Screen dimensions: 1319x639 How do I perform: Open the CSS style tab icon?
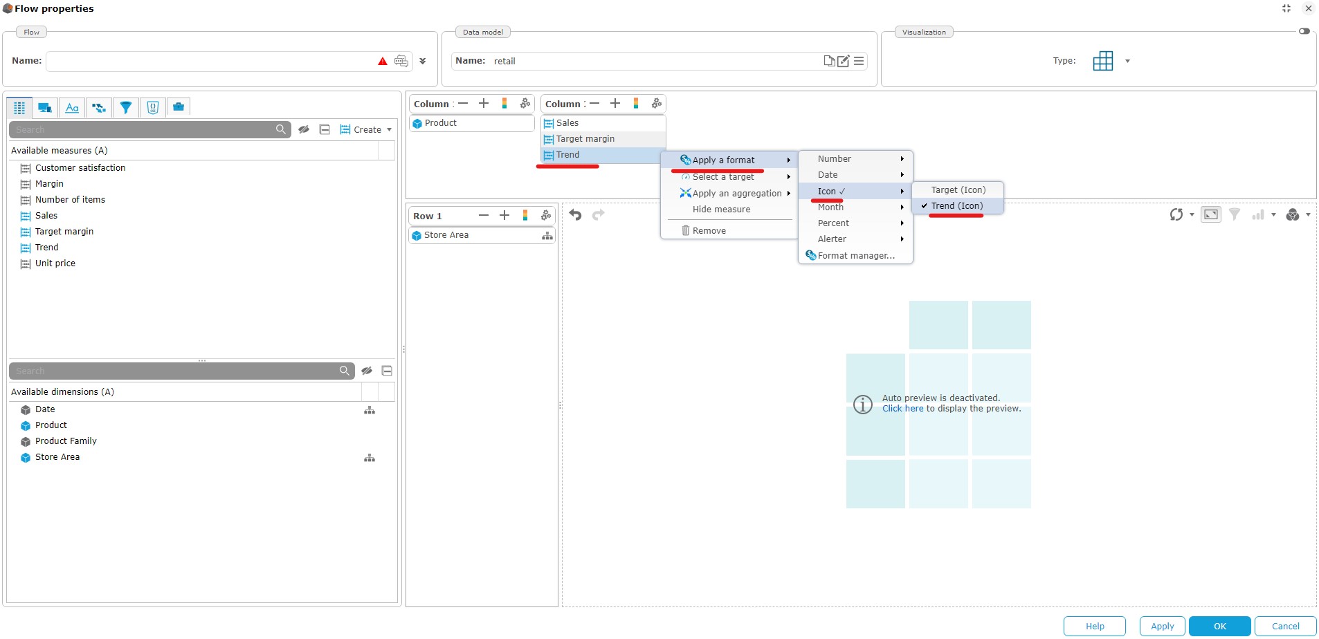153,107
